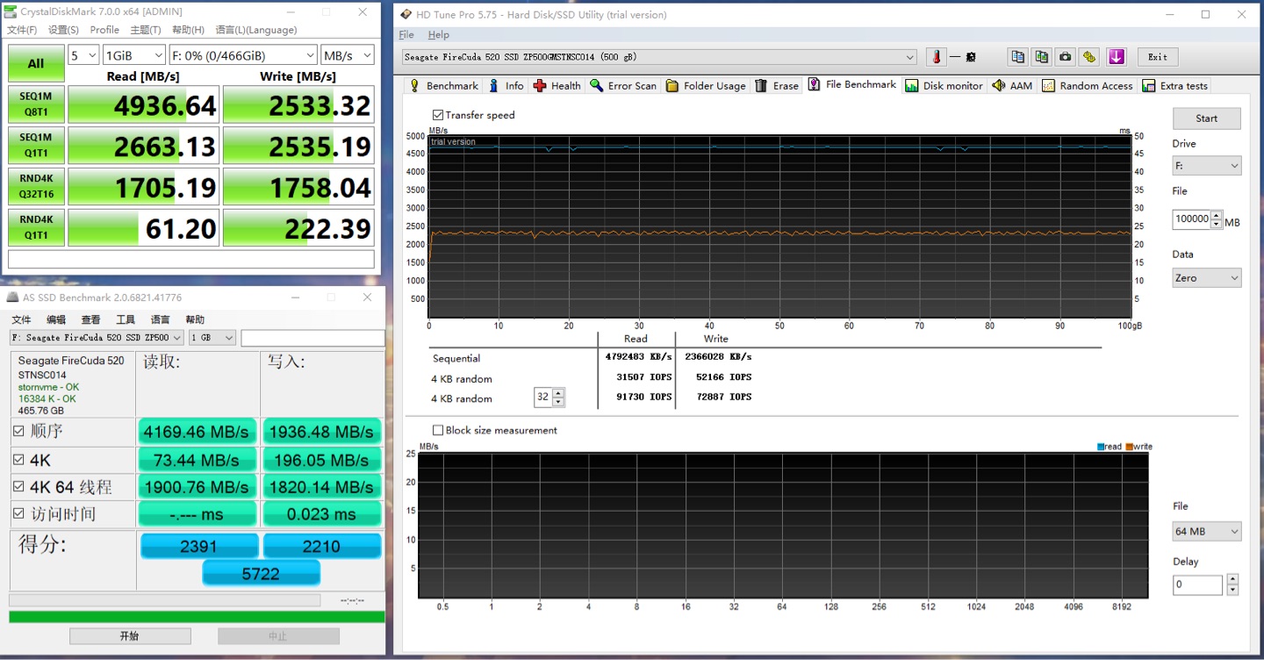Screen dimensions: 1264x660
Task: Run the SEQ1M Q1T1 test
Action: [36, 146]
